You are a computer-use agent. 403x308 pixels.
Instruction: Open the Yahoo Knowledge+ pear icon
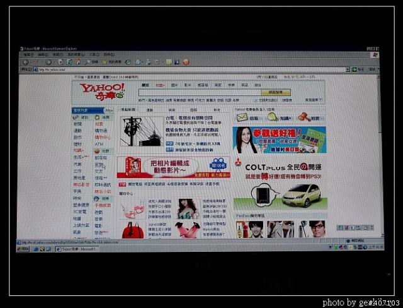coord(273,117)
